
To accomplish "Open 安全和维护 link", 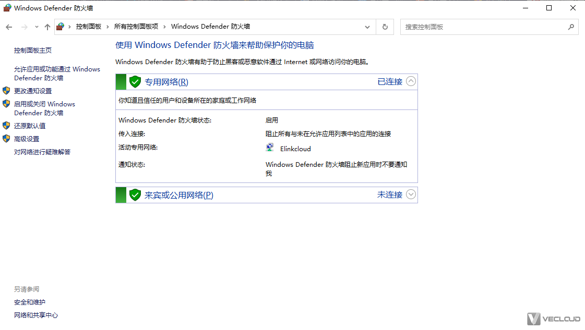I will 29,302.
